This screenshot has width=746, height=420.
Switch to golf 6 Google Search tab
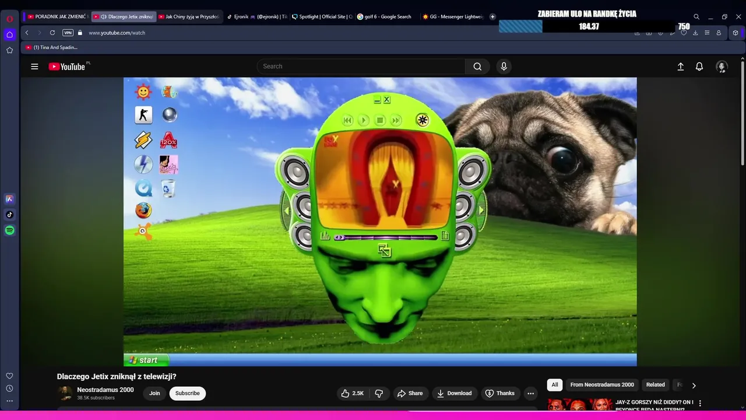387,17
